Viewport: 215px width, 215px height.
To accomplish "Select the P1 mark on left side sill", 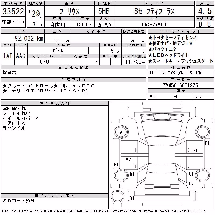I will [x=116, y=164].
